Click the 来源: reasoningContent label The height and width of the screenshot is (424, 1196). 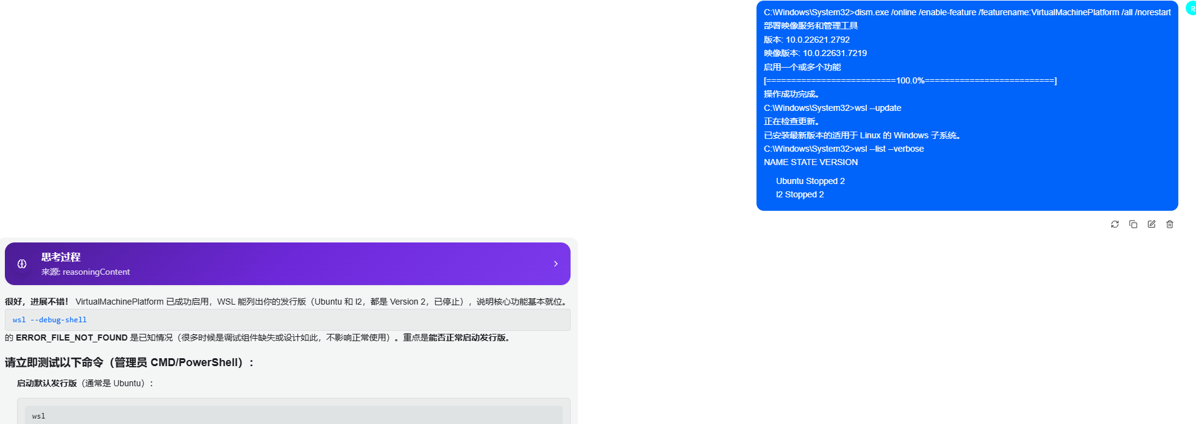pyautogui.click(x=85, y=272)
